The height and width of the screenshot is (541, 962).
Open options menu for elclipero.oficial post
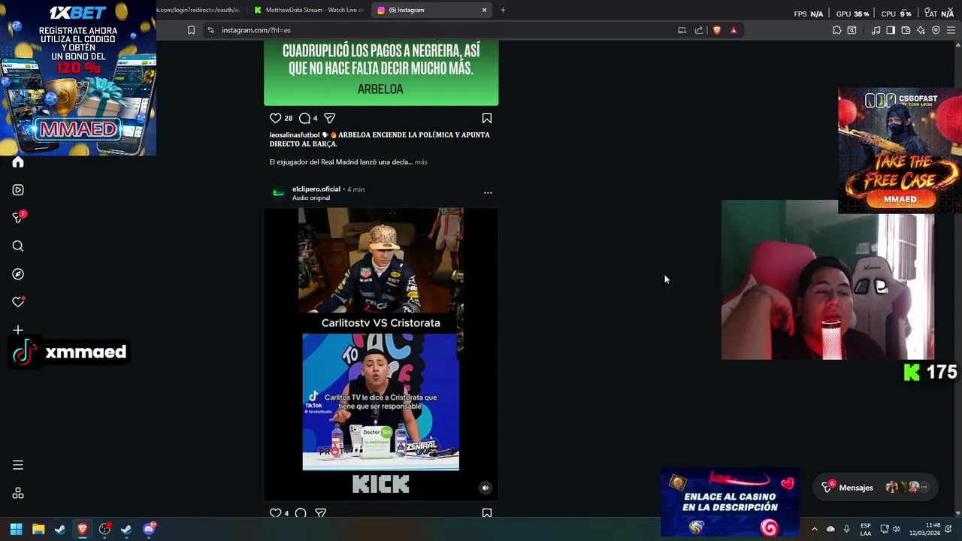488,193
